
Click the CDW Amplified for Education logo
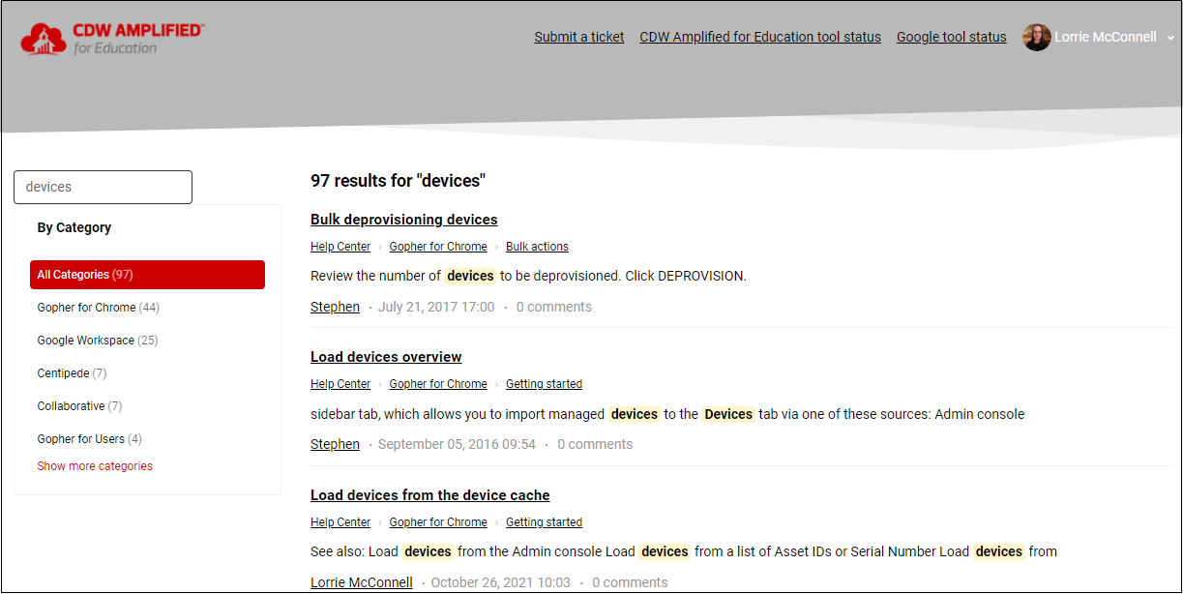[x=112, y=38]
